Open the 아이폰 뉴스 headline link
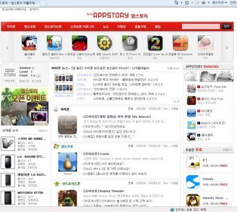Image resolution: width=237 pixels, height=212 pixels. [x=110, y=68]
